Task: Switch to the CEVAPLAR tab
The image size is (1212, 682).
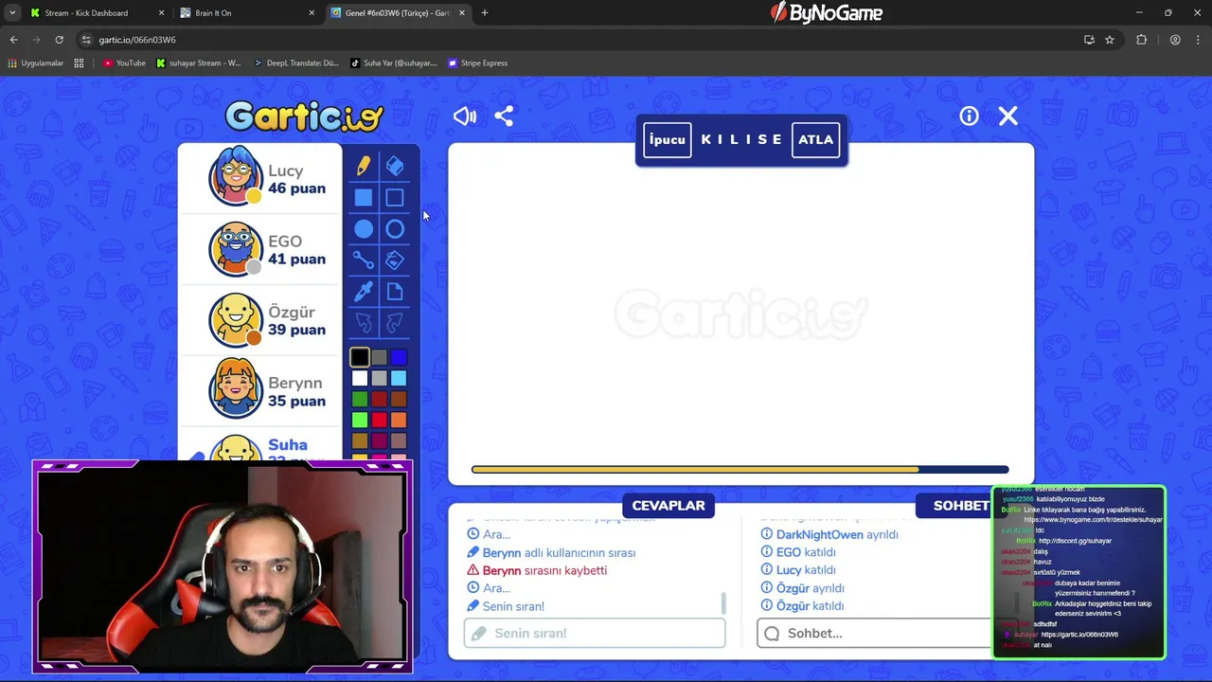Action: pyautogui.click(x=668, y=505)
